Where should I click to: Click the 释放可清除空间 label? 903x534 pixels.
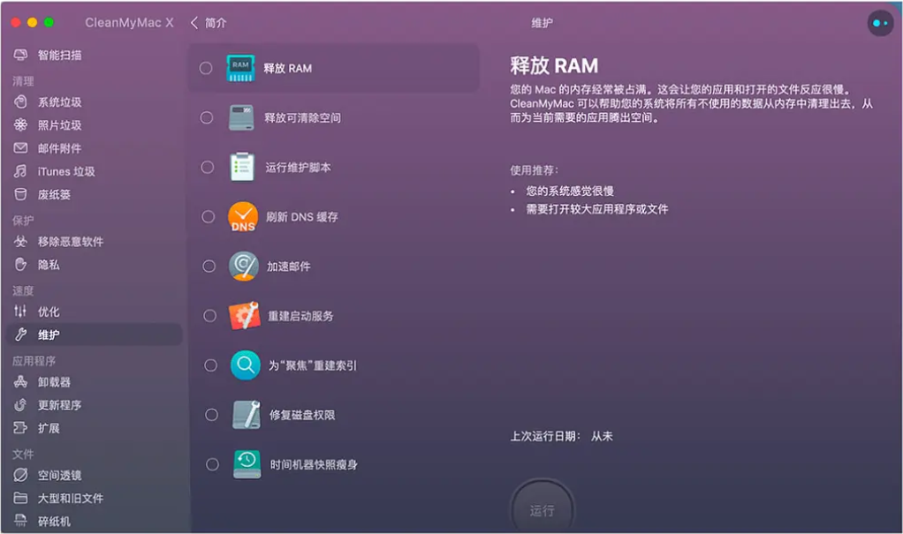(x=302, y=118)
